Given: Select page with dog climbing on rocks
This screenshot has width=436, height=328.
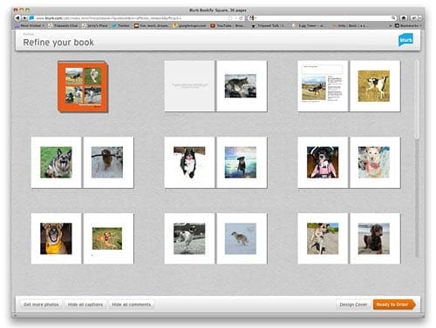Looking at the screenshot, I should [x=242, y=86].
